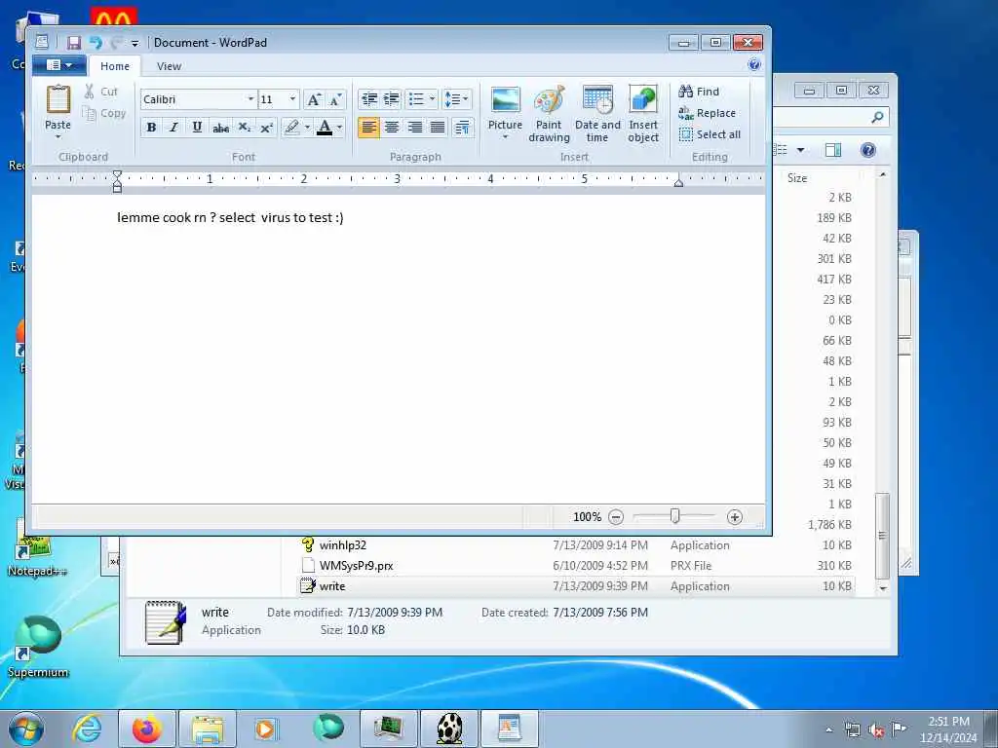Click inside the WordPad document text

pos(230,217)
